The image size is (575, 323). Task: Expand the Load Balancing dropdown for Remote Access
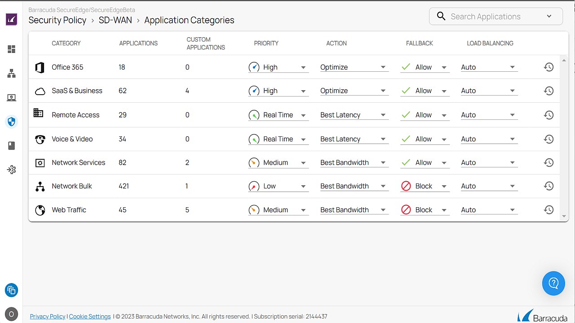point(489,115)
